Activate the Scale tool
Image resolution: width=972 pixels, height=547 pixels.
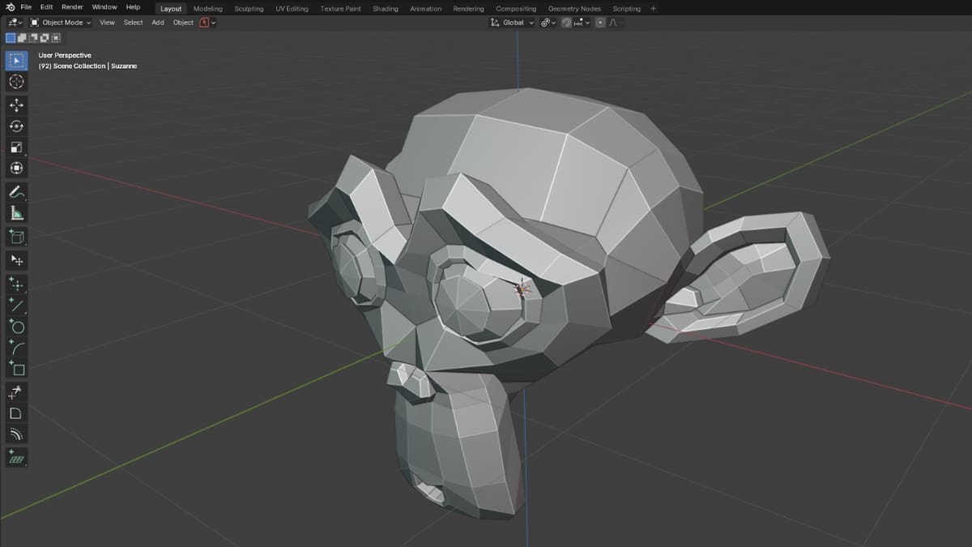[x=15, y=147]
